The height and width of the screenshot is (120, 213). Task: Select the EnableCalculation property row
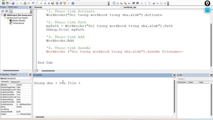point(16,95)
